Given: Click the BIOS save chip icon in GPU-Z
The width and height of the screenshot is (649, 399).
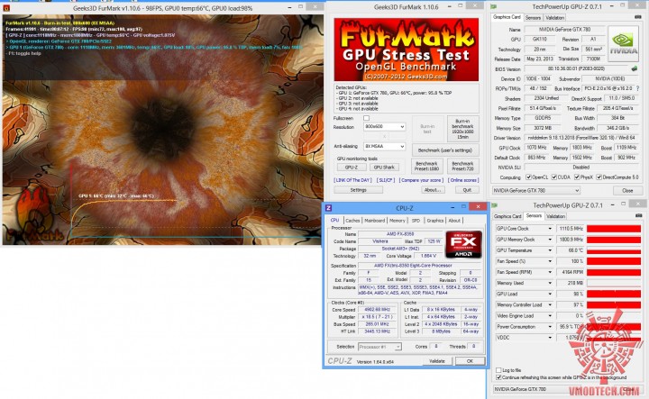Looking at the screenshot, I should (634, 68).
